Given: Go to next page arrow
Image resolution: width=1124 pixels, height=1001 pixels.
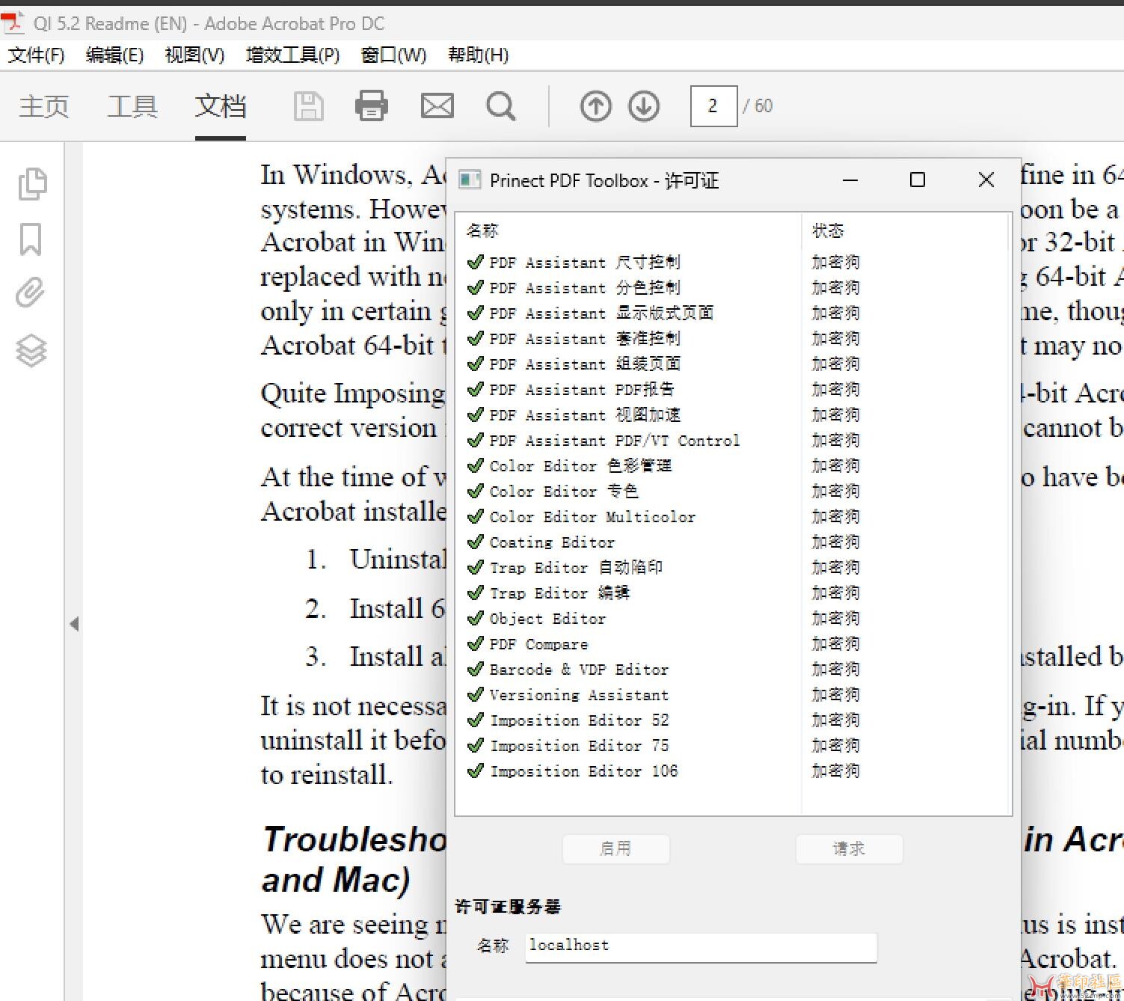Looking at the screenshot, I should pyautogui.click(x=643, y=106).
